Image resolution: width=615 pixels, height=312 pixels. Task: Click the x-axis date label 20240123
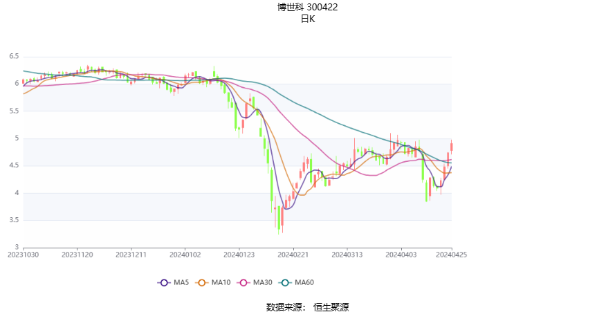point(239,255)
